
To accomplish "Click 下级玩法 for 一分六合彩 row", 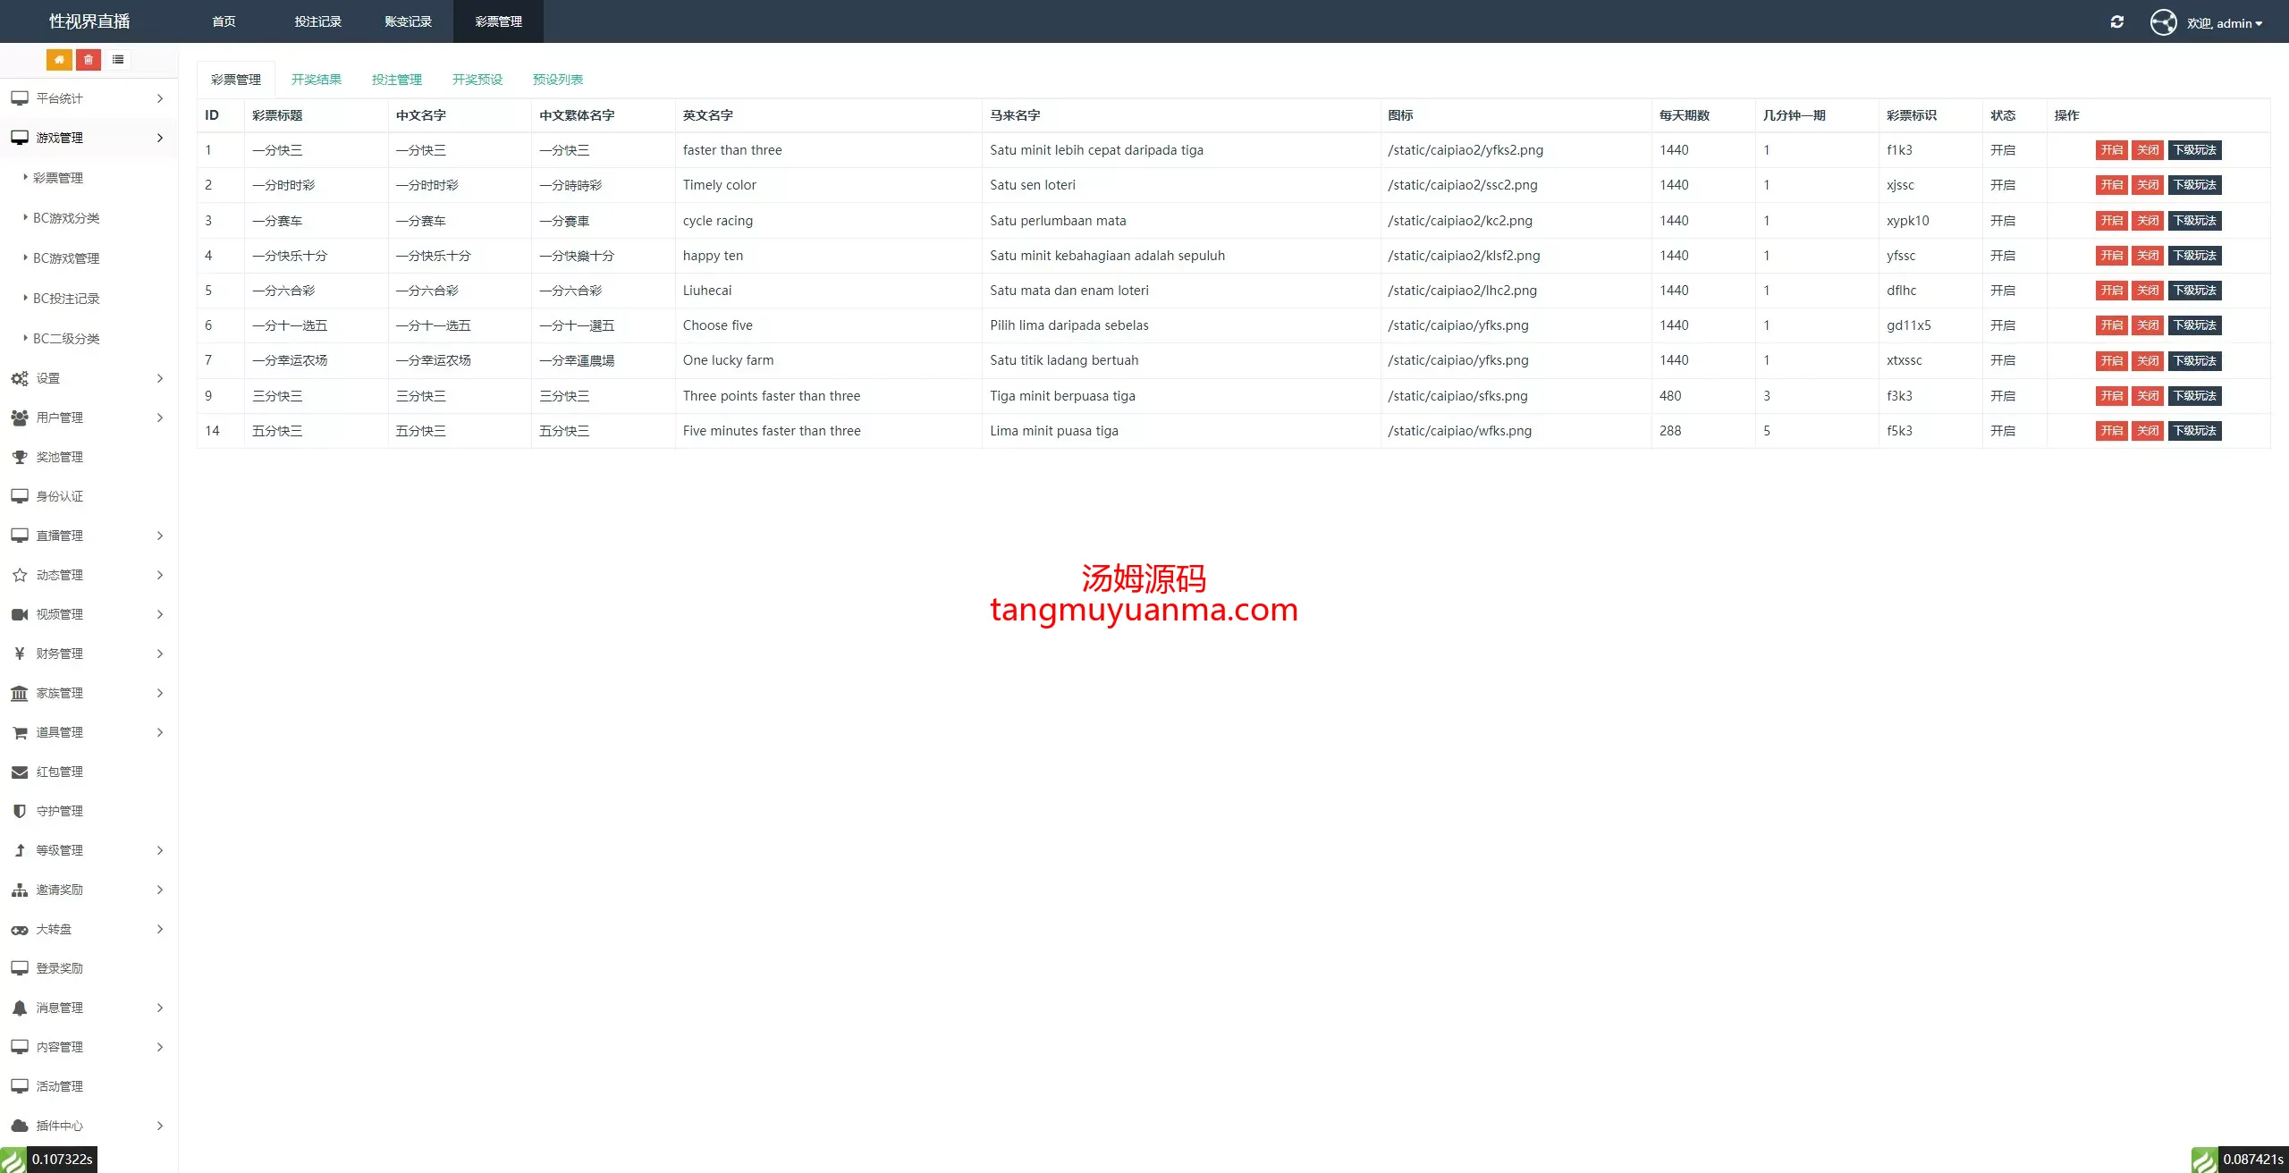I will [2194, 291].
